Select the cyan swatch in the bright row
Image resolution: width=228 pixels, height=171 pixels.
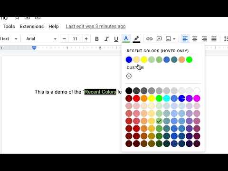click(167, 98)
